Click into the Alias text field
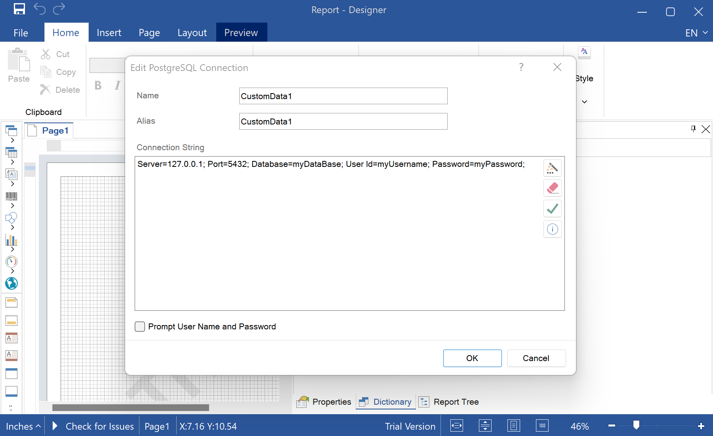Image resolution: width=713 pixels, height=436 pixels. [343, 122]
